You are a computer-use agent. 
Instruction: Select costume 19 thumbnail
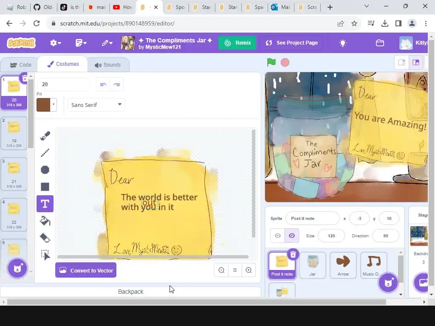pyautogui.click(x=14, y=134)
